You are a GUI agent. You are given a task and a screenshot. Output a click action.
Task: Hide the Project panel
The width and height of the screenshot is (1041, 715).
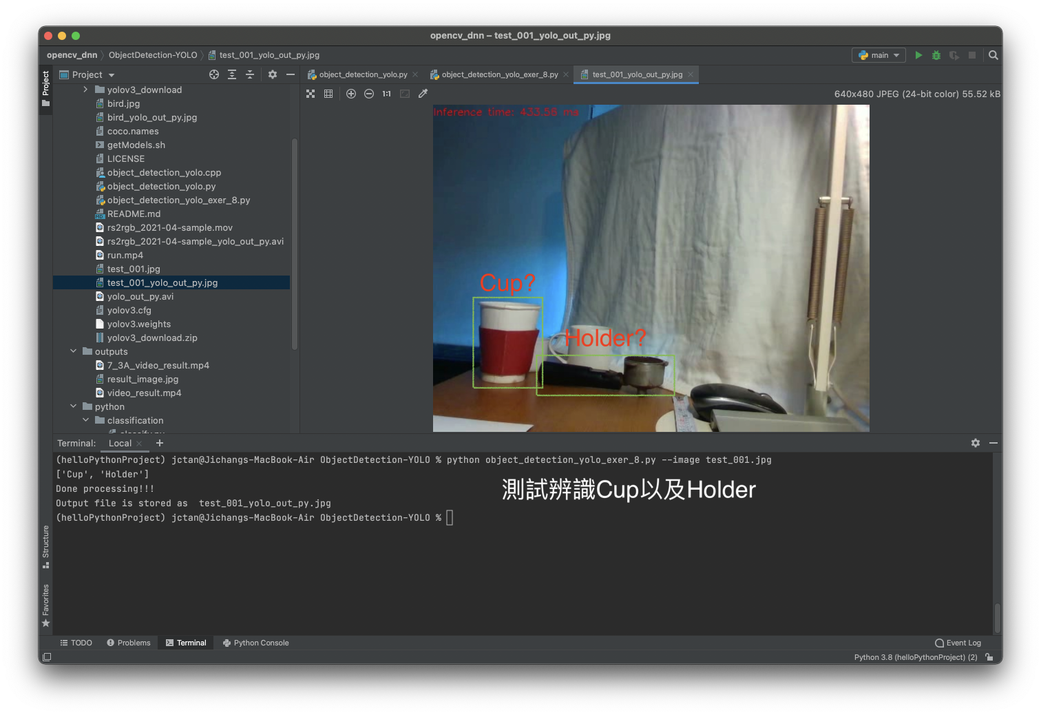click(291, 74)
